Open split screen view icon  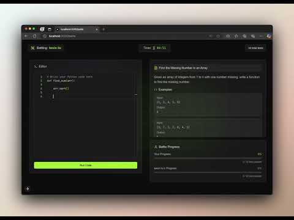click(x=228, y=36)
